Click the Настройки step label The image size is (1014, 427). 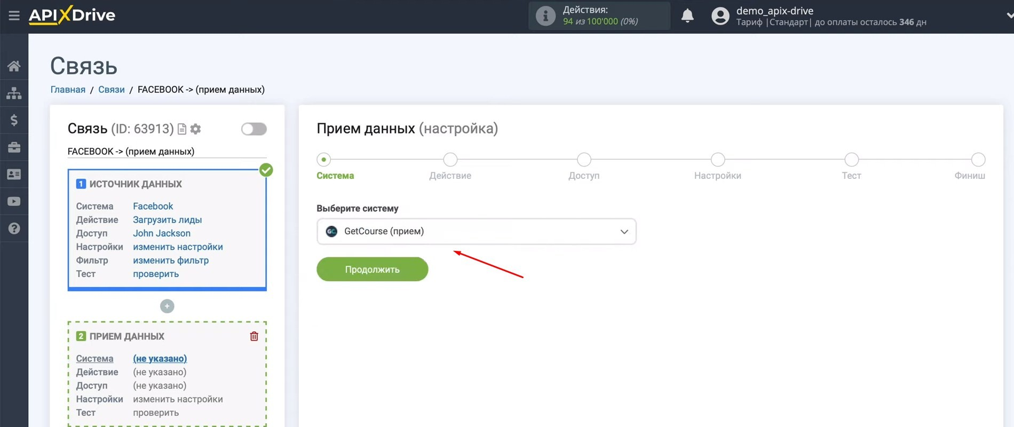pyautogui.click(x=718, y=176)
